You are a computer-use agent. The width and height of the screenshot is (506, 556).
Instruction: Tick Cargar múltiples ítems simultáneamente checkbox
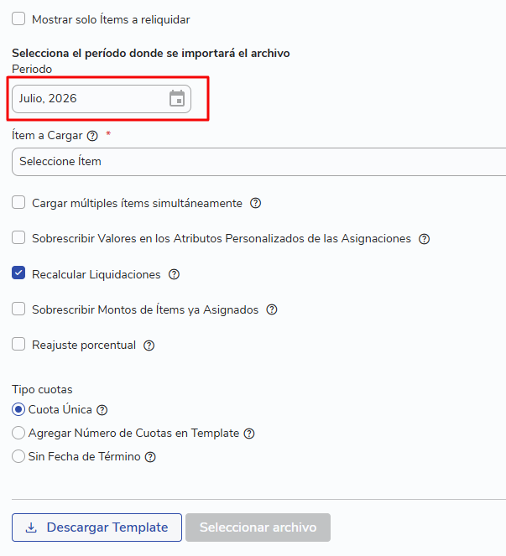18,202
